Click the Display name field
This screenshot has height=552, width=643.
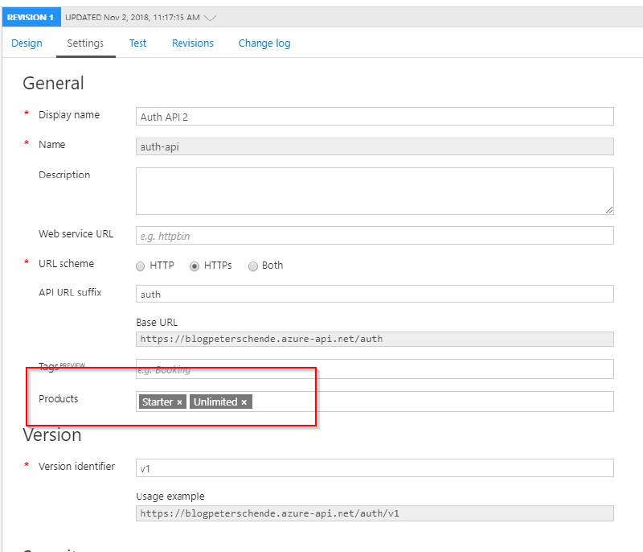tap(374, 116)
